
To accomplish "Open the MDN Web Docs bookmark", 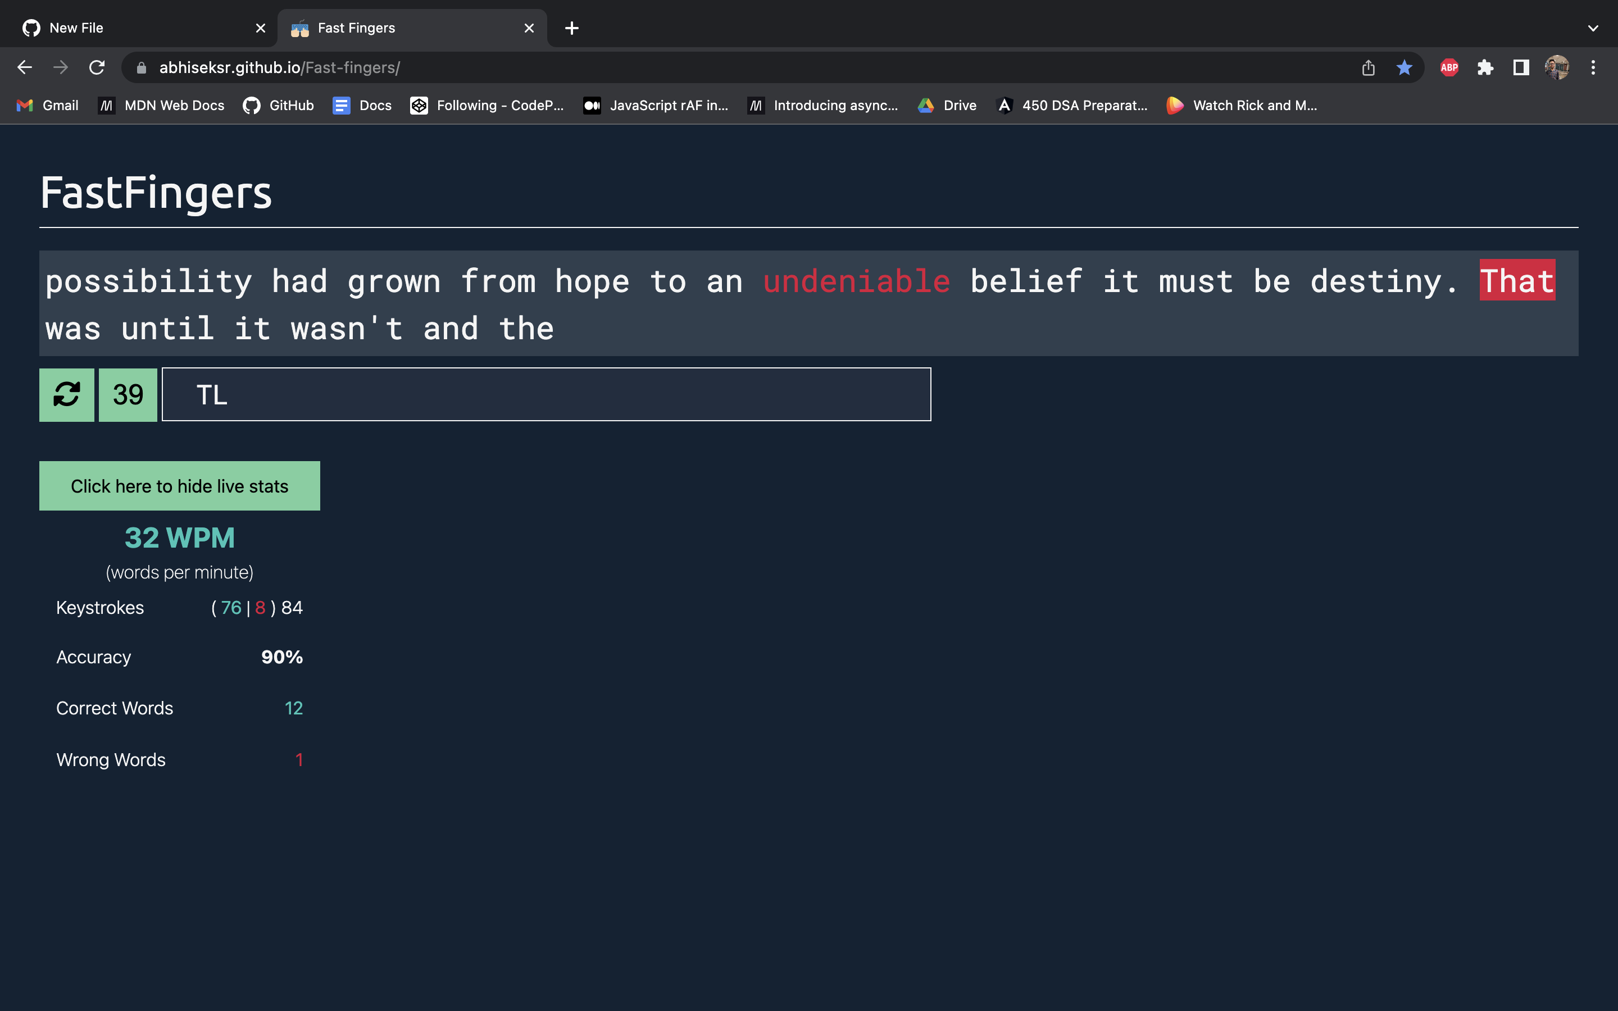I will (x=161, y=105).
